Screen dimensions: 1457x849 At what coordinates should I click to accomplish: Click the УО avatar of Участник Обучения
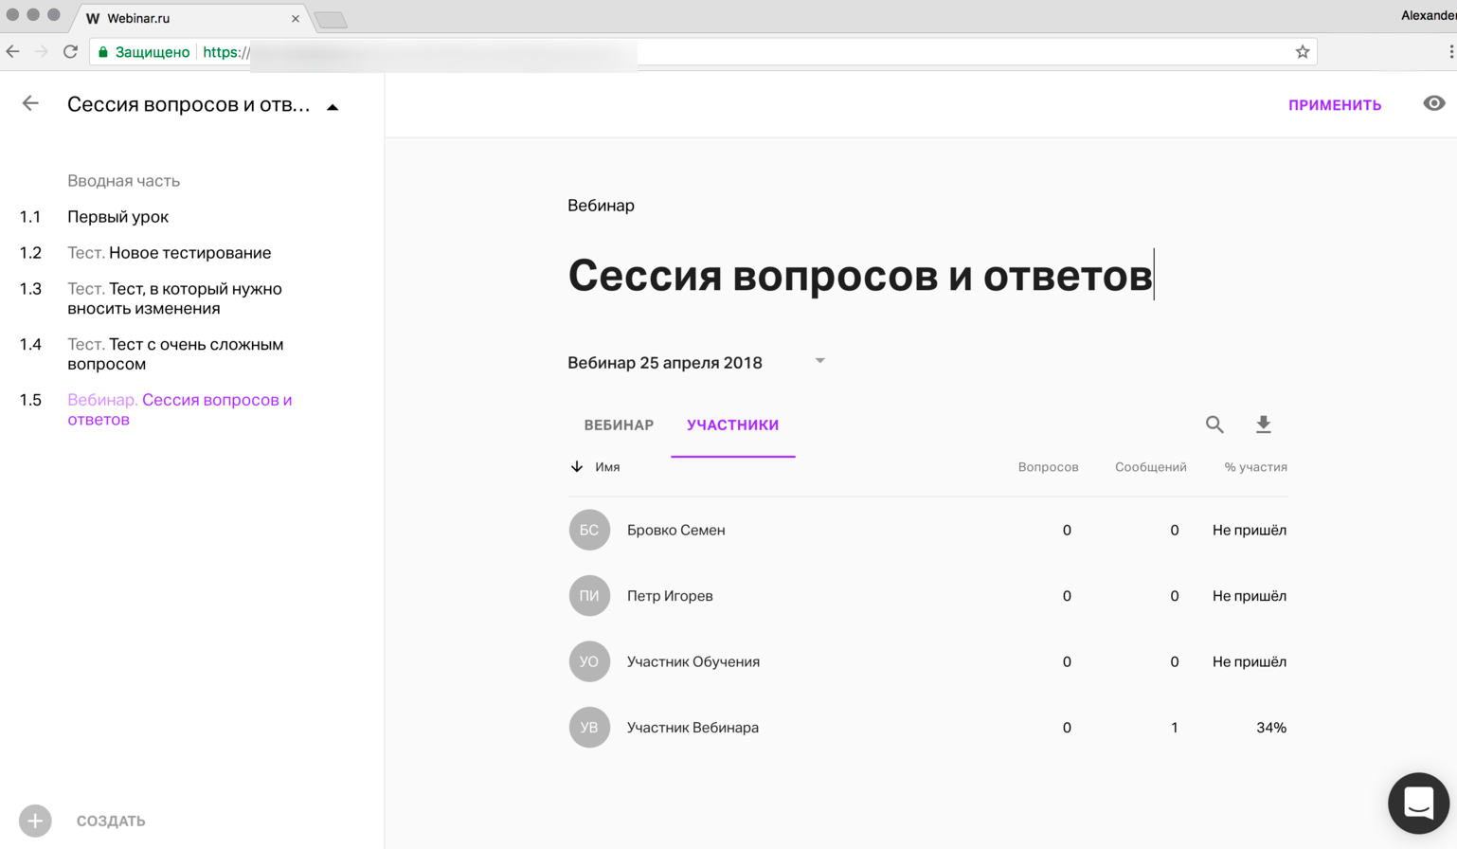point(589,661)
